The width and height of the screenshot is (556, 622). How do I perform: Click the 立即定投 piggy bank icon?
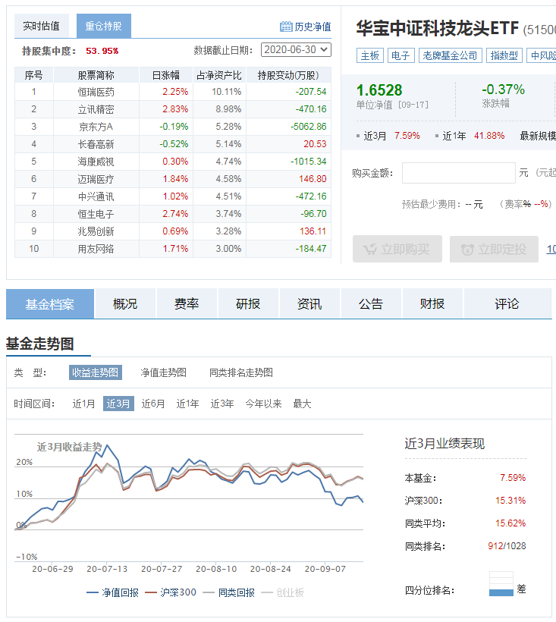467,250
